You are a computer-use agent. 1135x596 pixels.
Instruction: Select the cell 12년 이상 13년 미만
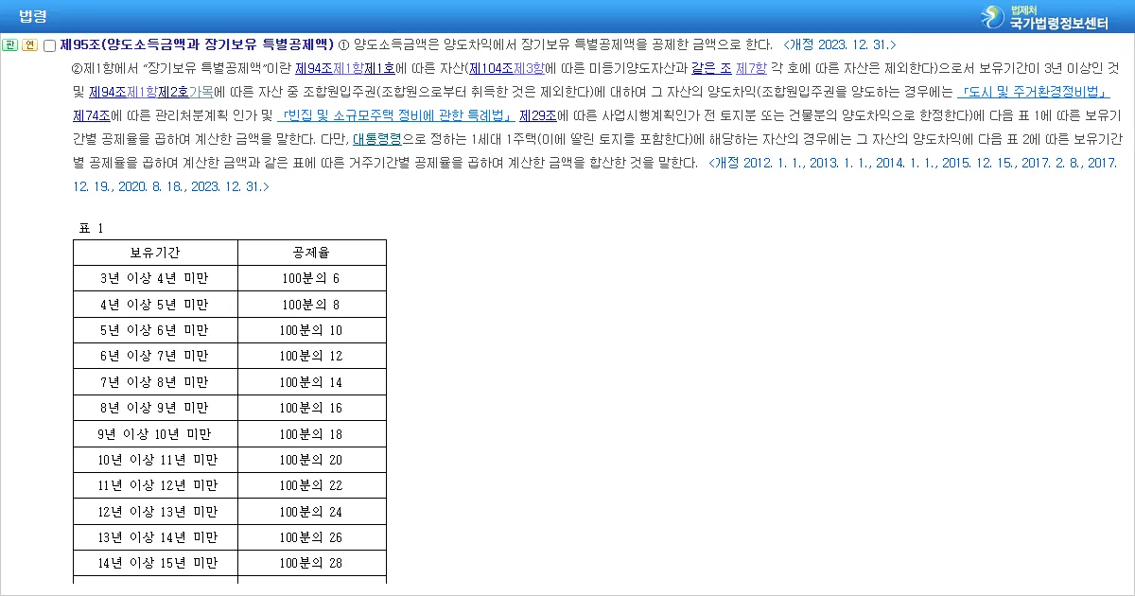(x=155, y=512)
